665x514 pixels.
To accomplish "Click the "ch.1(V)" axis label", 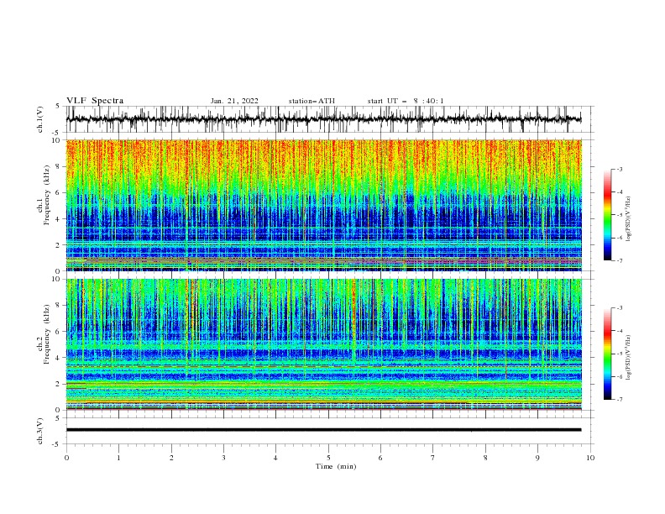I will [x=40, y=119].
